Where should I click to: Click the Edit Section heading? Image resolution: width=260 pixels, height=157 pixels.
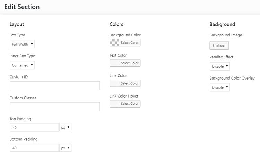[x=22, y=7]
